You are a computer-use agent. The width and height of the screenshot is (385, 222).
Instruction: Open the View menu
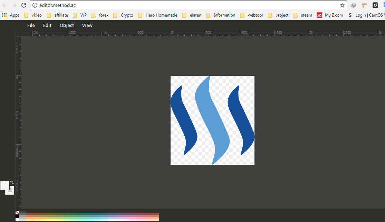click(x=87, y=25)
